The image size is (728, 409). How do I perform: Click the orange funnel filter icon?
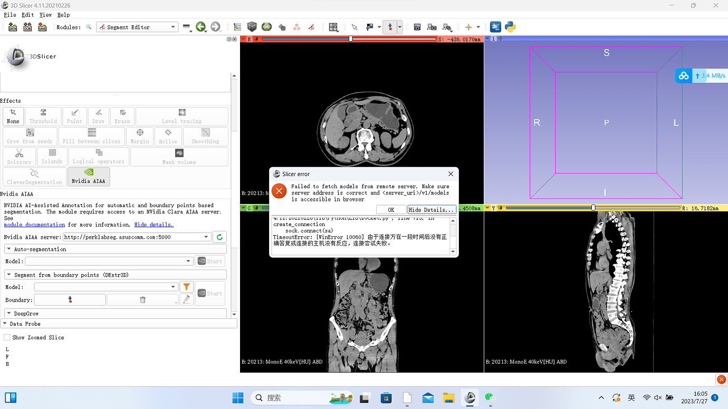click(x=186, y=287)
